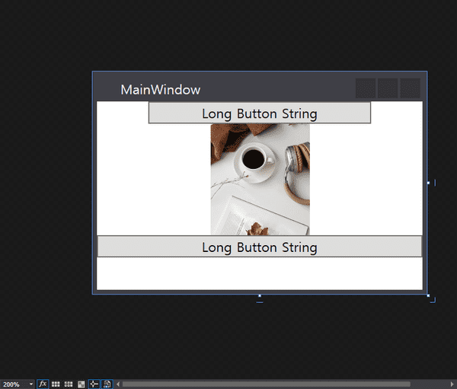
Task: Click the bottom Long Button String button
Action: pos(259,247)
